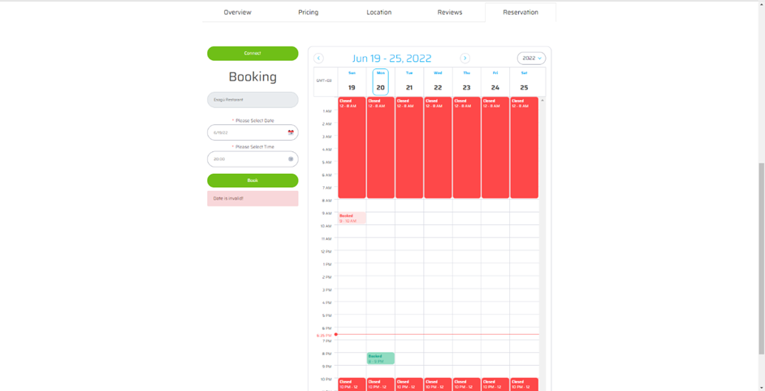Click Sunday's Closed 12 - 8 AM block
Image resolution: width=765 pixels, height=391 pixels.
pyautogui.click(x=352, y=147)
